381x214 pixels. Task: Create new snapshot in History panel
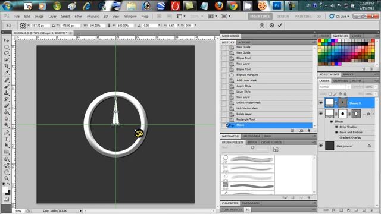click(301, 131)
